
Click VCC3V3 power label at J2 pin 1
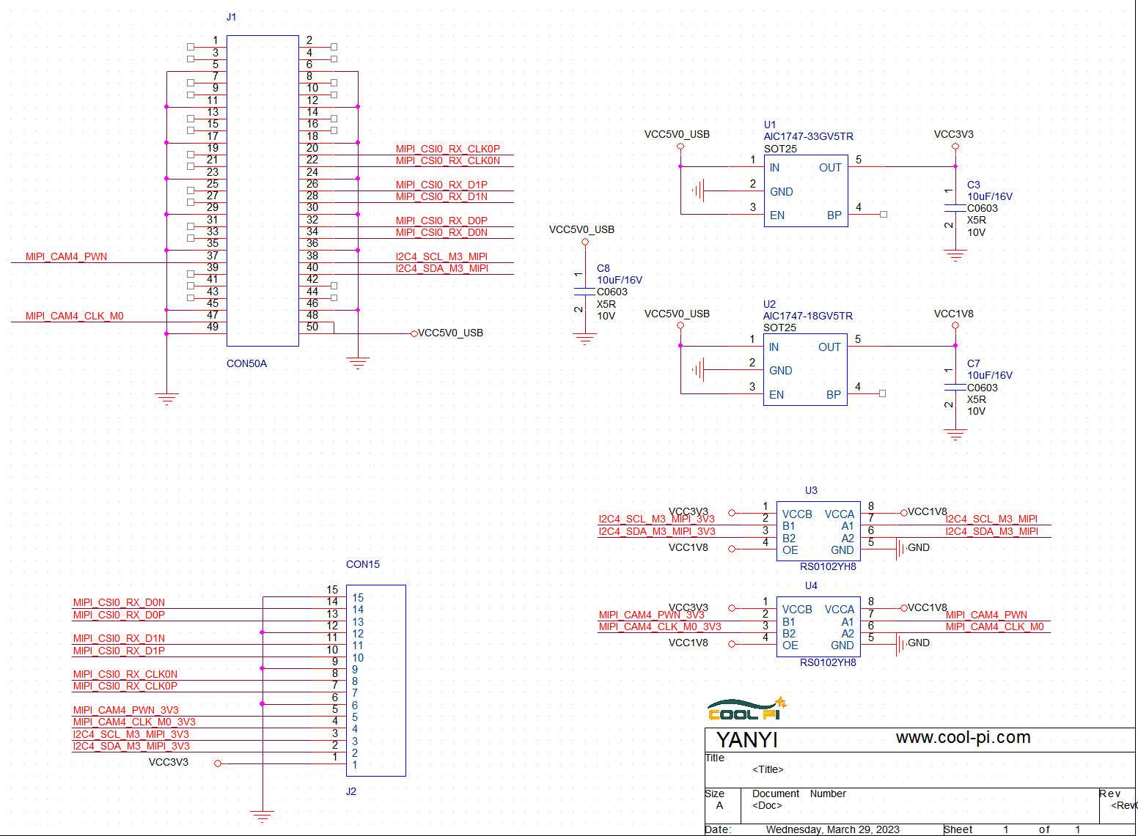tap(169, 762)
